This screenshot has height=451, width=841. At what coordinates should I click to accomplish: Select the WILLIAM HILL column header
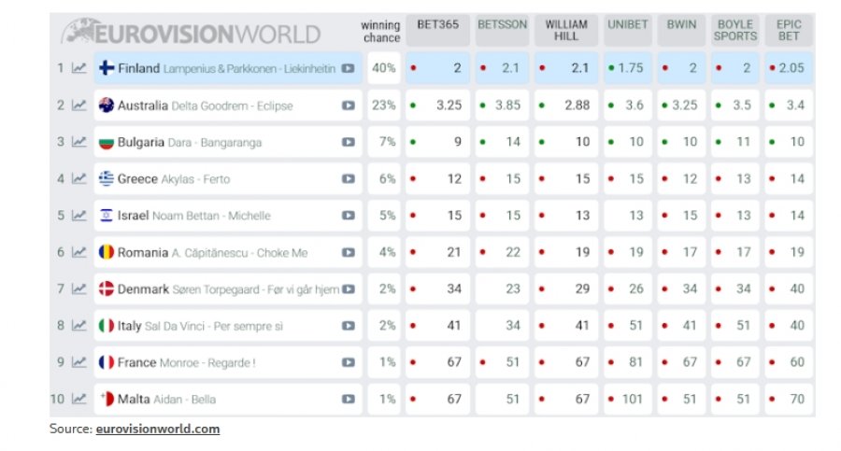566,30
